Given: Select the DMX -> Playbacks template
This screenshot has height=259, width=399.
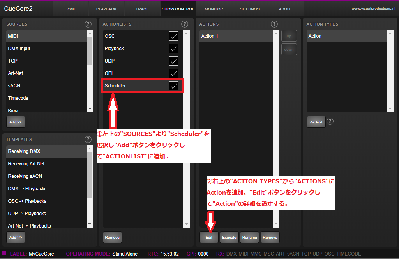Looking at the screenshot, I should (46, 189).
